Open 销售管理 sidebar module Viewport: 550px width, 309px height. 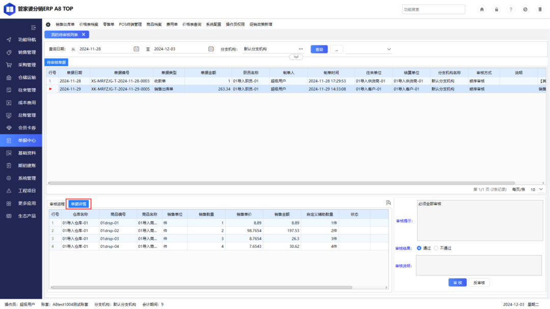click(21, 52)
